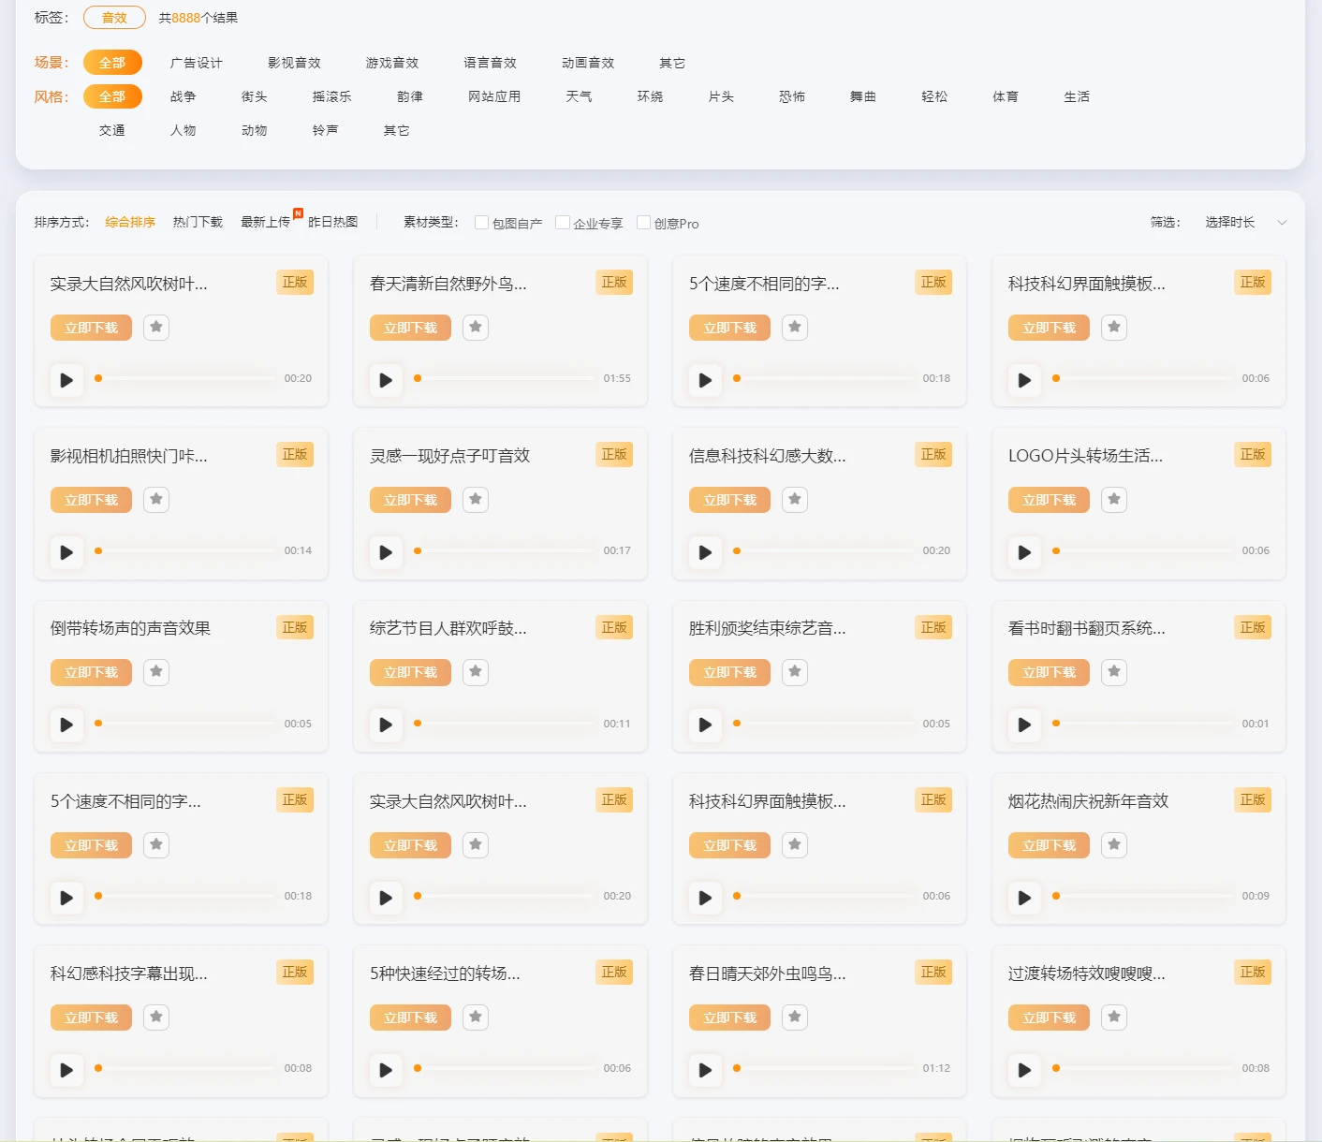Tick the 创意Pro checkbox
Image resolution: width=1322 pixels, height=1142 pixels.
pyautogui.click(x=643, y=223)
